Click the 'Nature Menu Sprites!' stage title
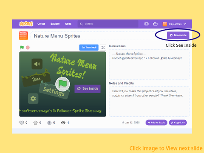Viewport: 204px width, 153px height. [x=74, y=66]
